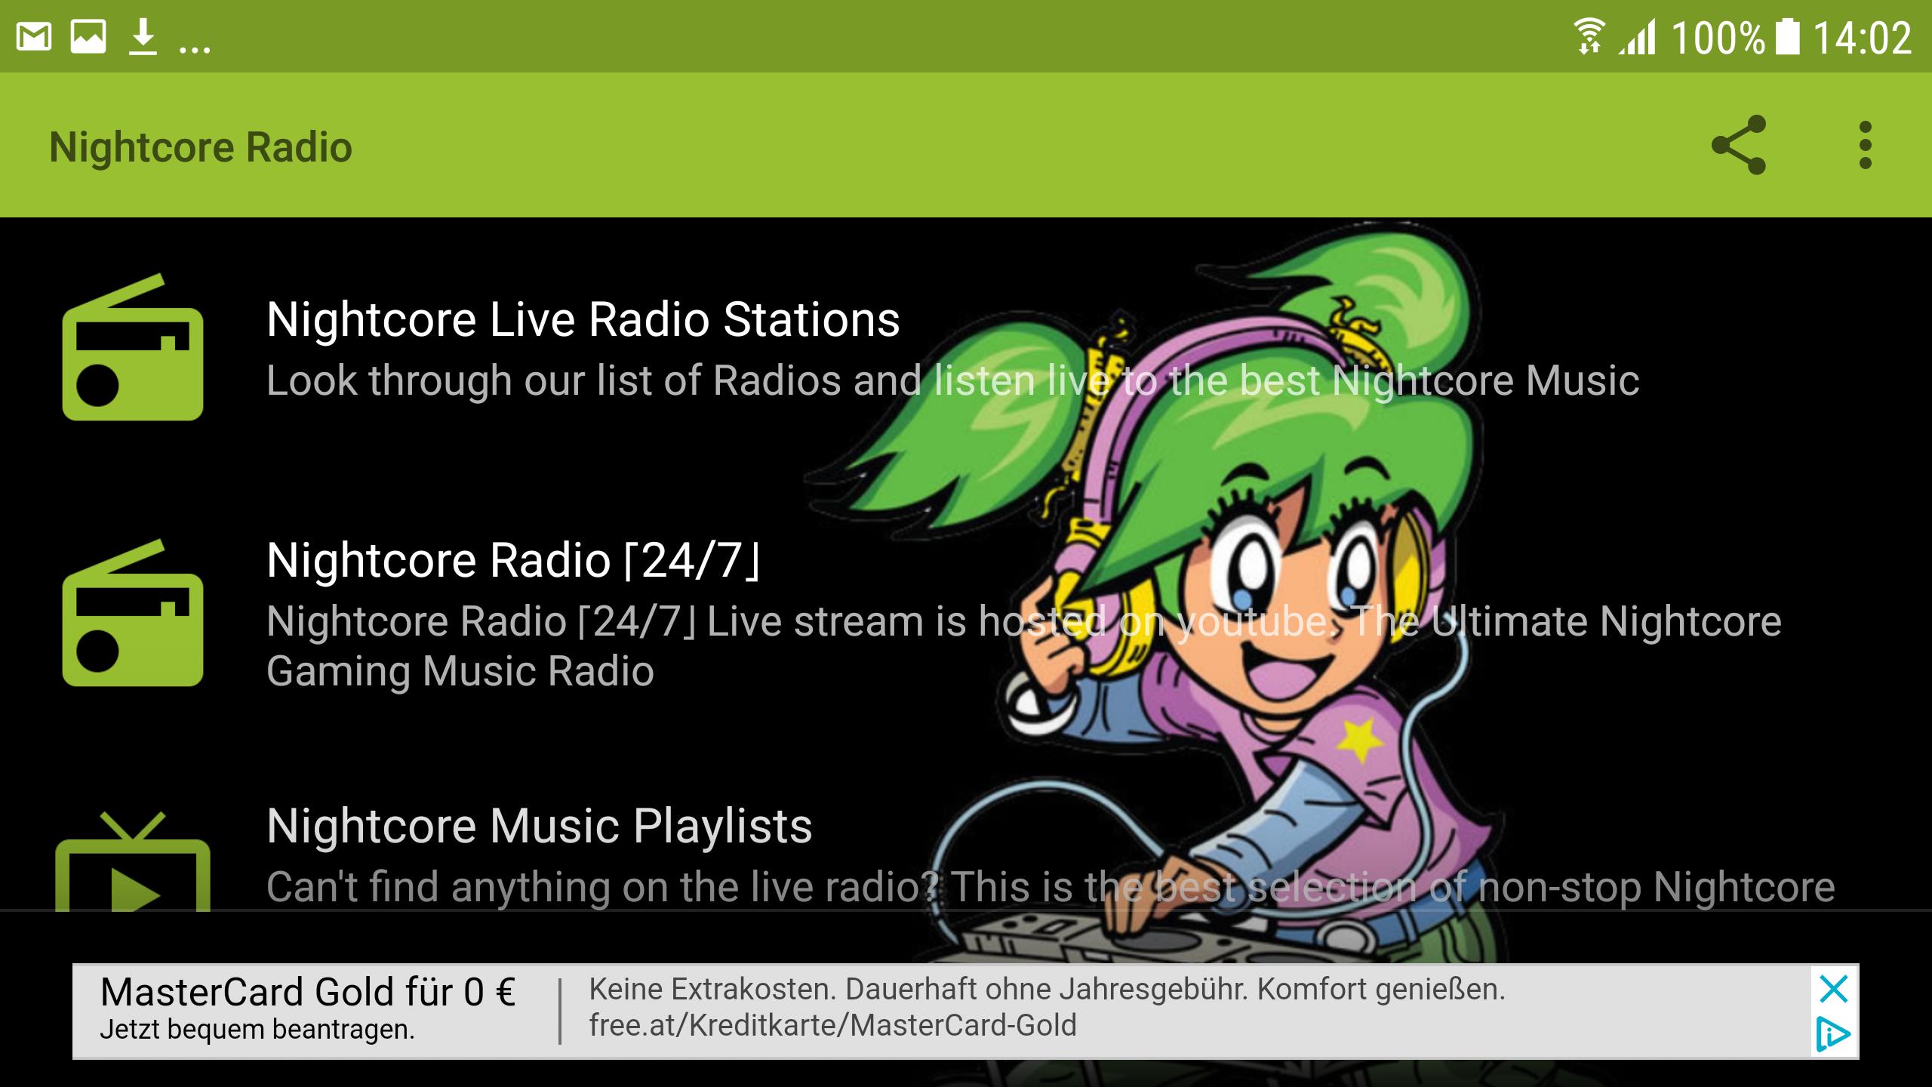Click the 'Keine Extrakosten' ad text
Image resolution: width=1932 pixels, height=1087 pixels.
click(x=1047, y=989)
